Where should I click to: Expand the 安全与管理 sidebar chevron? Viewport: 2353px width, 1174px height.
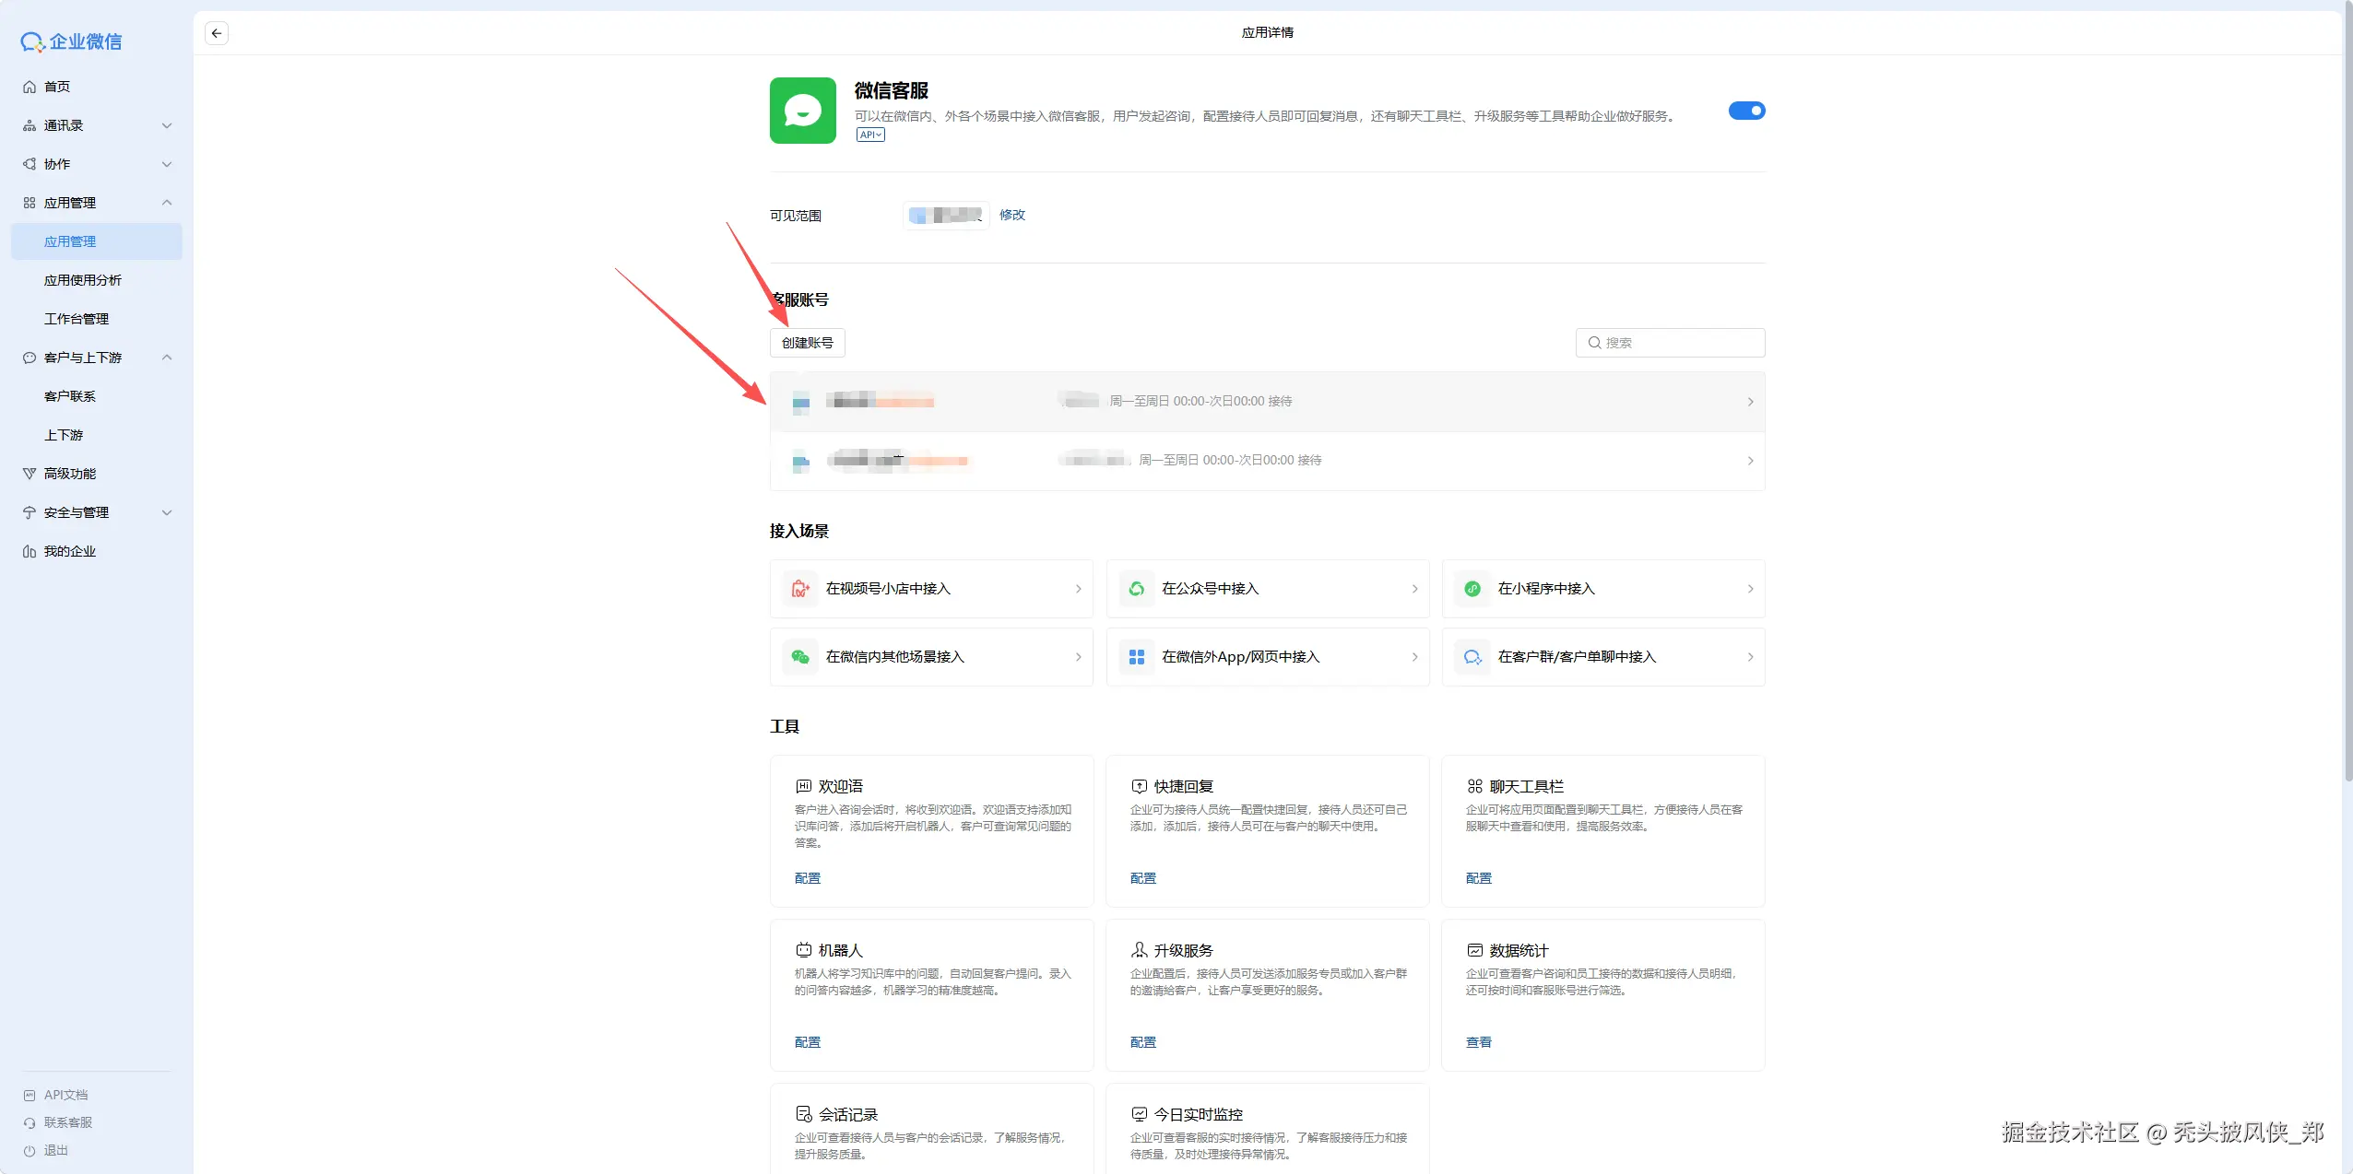(167, 512)
